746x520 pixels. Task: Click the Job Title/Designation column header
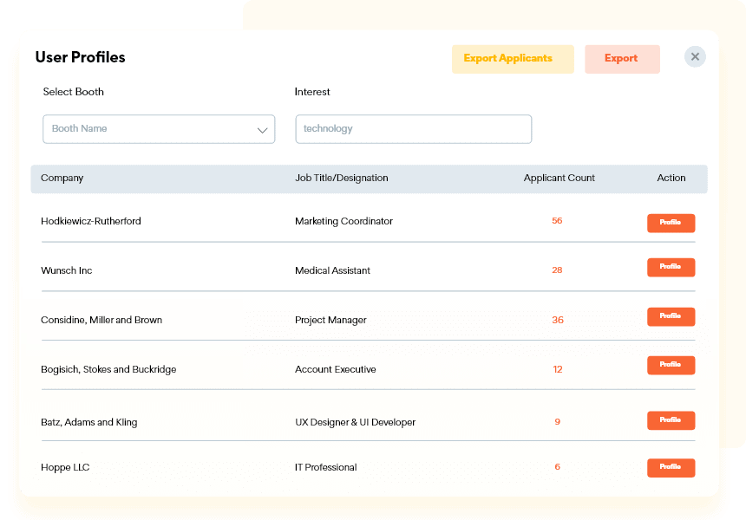(341, 179)
